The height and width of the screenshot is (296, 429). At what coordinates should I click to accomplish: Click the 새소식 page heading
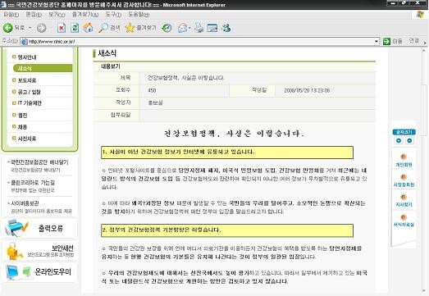pyautogui.click(x=107, y=53)
